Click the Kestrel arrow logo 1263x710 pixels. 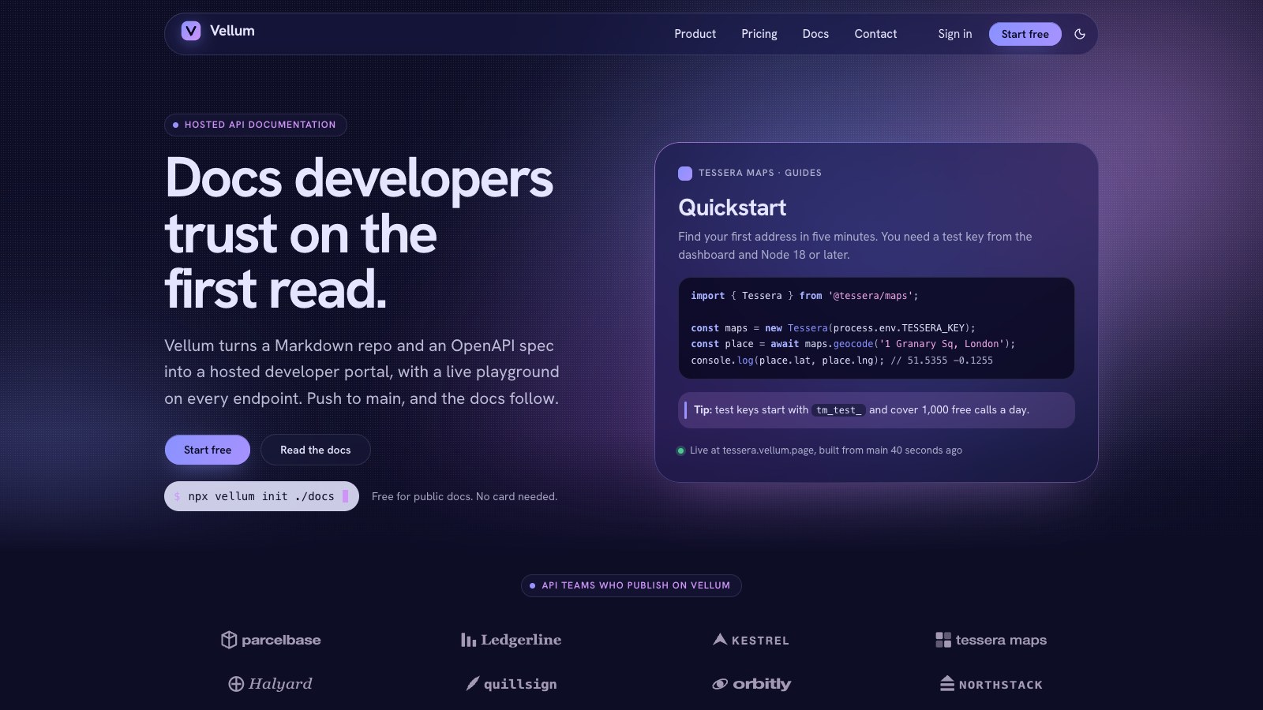tap(720, 640)
